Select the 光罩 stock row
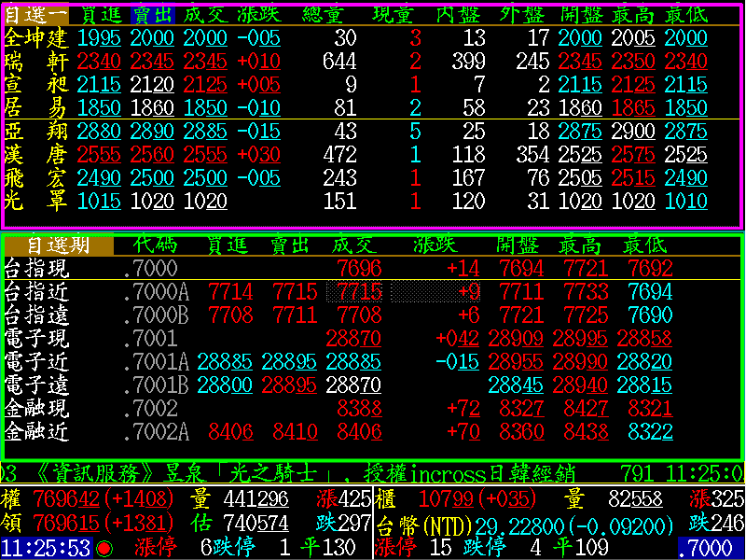This screenshot has width=746, height=560. (x=35, y=200)
